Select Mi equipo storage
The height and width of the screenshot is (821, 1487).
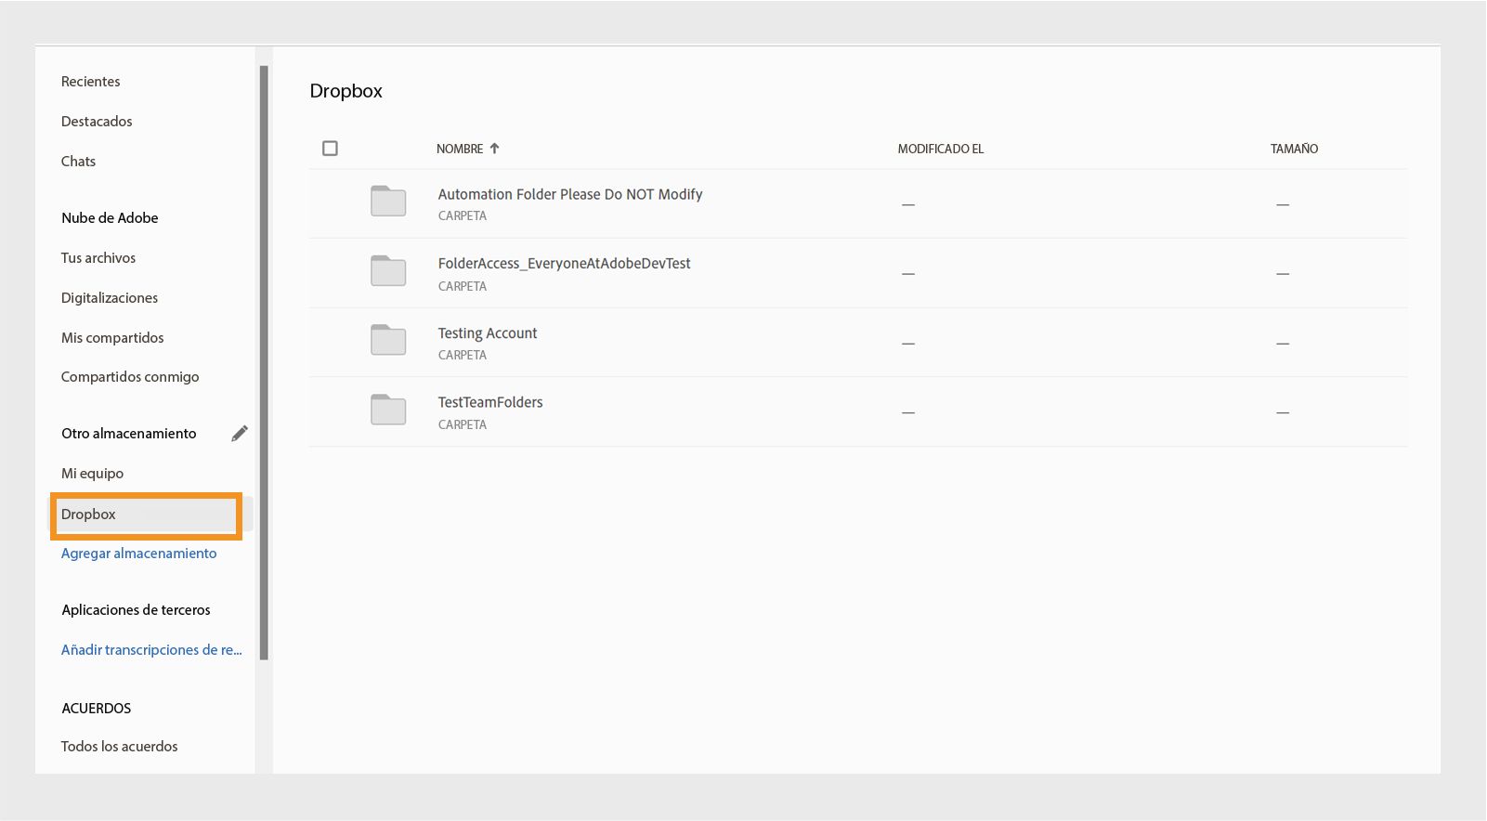(x=92, y=474)
